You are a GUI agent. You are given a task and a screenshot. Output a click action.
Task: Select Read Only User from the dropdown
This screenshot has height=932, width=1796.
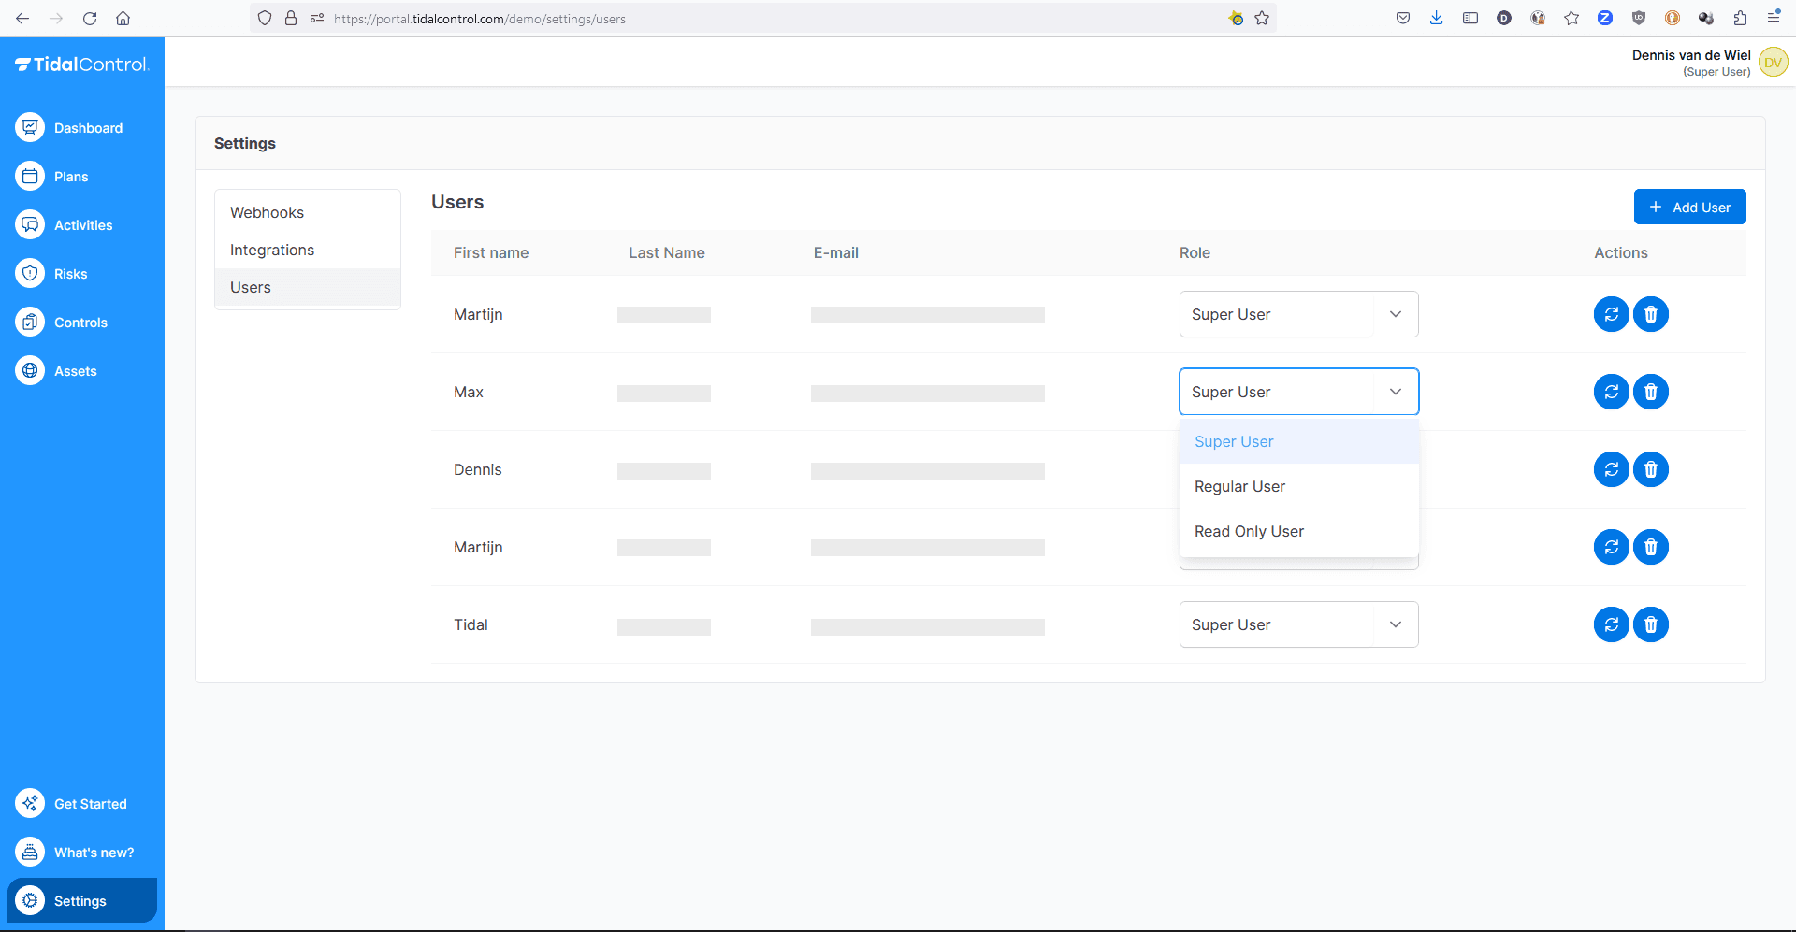tap(1249, 531)
